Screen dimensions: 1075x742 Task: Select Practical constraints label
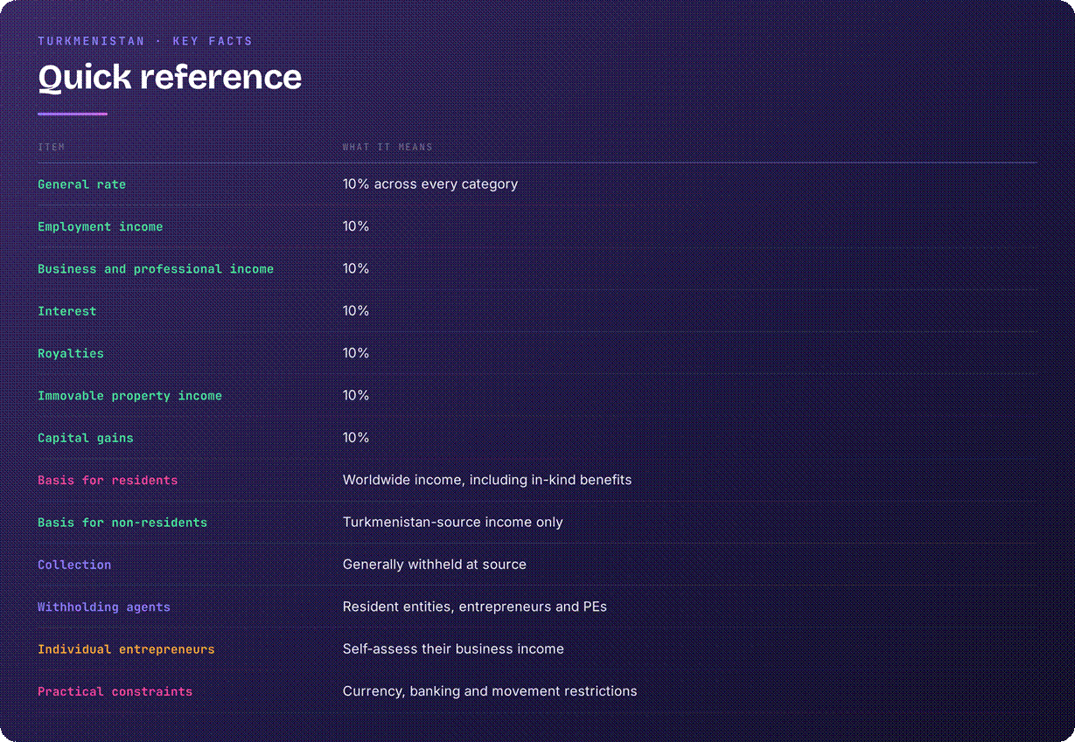tap(115, 691)
